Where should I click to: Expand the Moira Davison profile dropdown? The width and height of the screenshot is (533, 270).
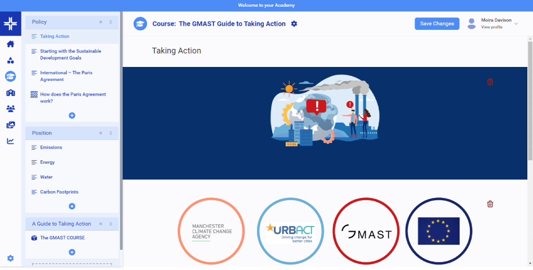(x=516, y=24)
